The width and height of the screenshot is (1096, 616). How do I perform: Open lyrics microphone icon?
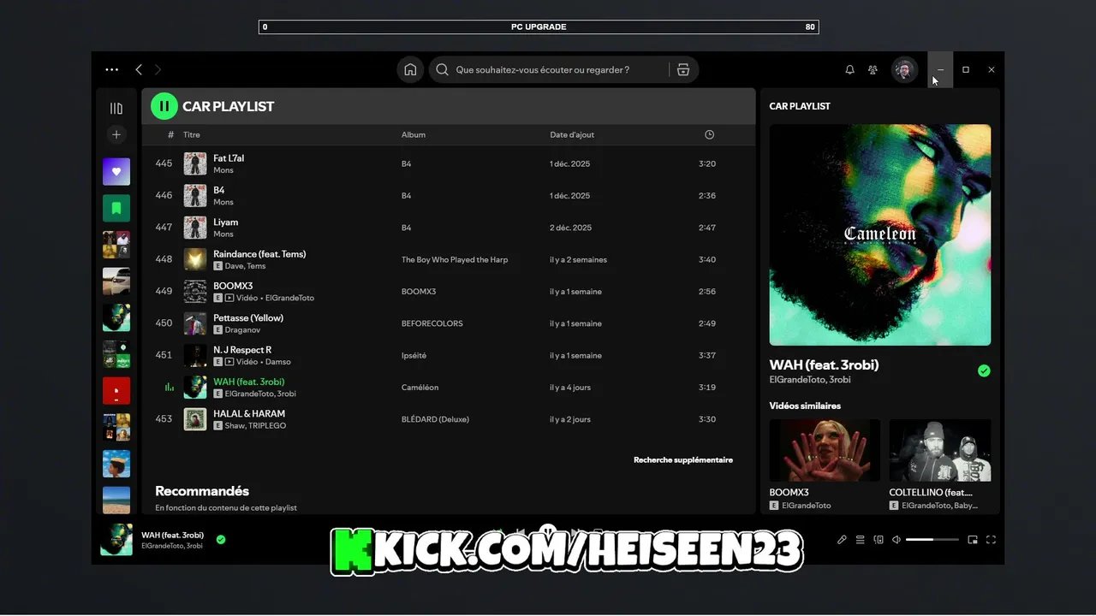[842, 540]
